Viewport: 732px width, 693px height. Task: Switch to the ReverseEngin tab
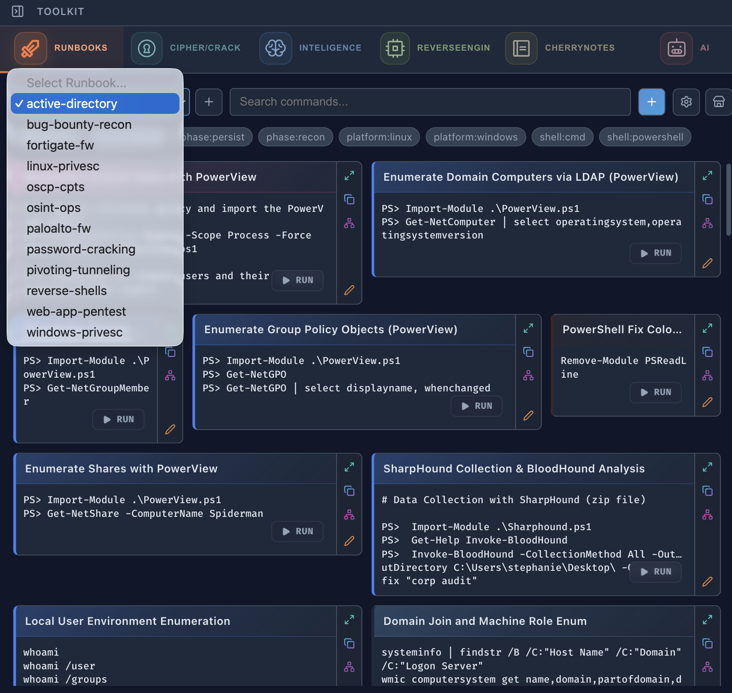coord(453,47)
